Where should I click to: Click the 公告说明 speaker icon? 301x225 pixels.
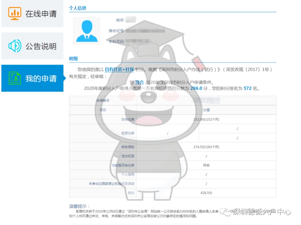click(x=15, y=46)
